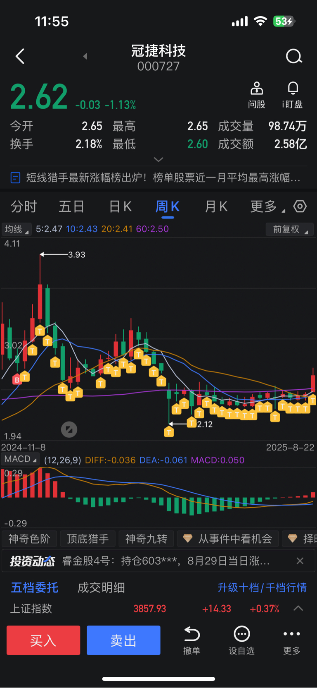The width and height of the screenshot is (317, 688).
Task: Switch to the 五档委托 tab
Action: (x=35, y=587)
